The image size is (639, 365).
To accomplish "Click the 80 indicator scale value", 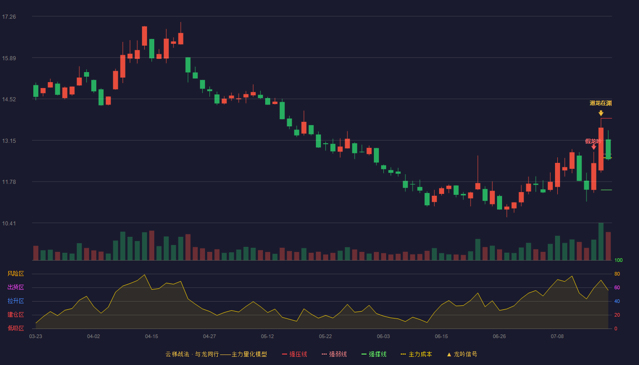I will coord(617,274).
